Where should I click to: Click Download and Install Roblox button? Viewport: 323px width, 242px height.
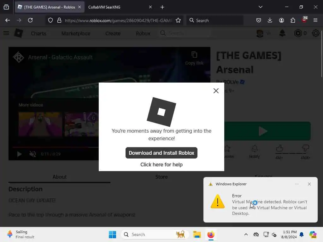[x=161, y=153]
